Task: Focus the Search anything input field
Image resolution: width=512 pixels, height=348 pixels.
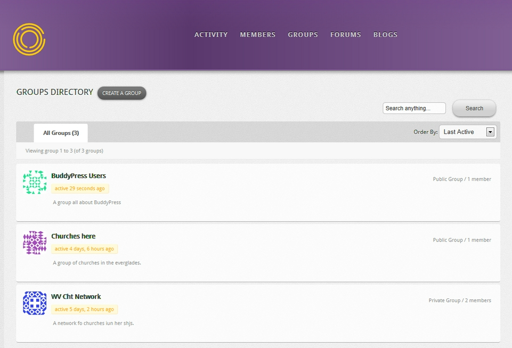Action: click(x=414, y=108)
